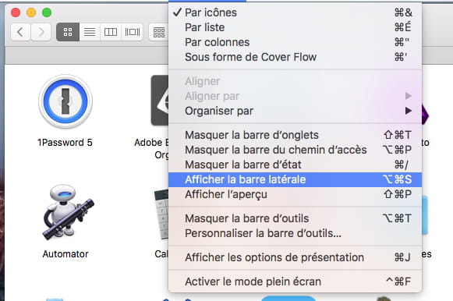Switch to column view in toolbar
This screenshot has height=301, width=453.
[111, 32]
